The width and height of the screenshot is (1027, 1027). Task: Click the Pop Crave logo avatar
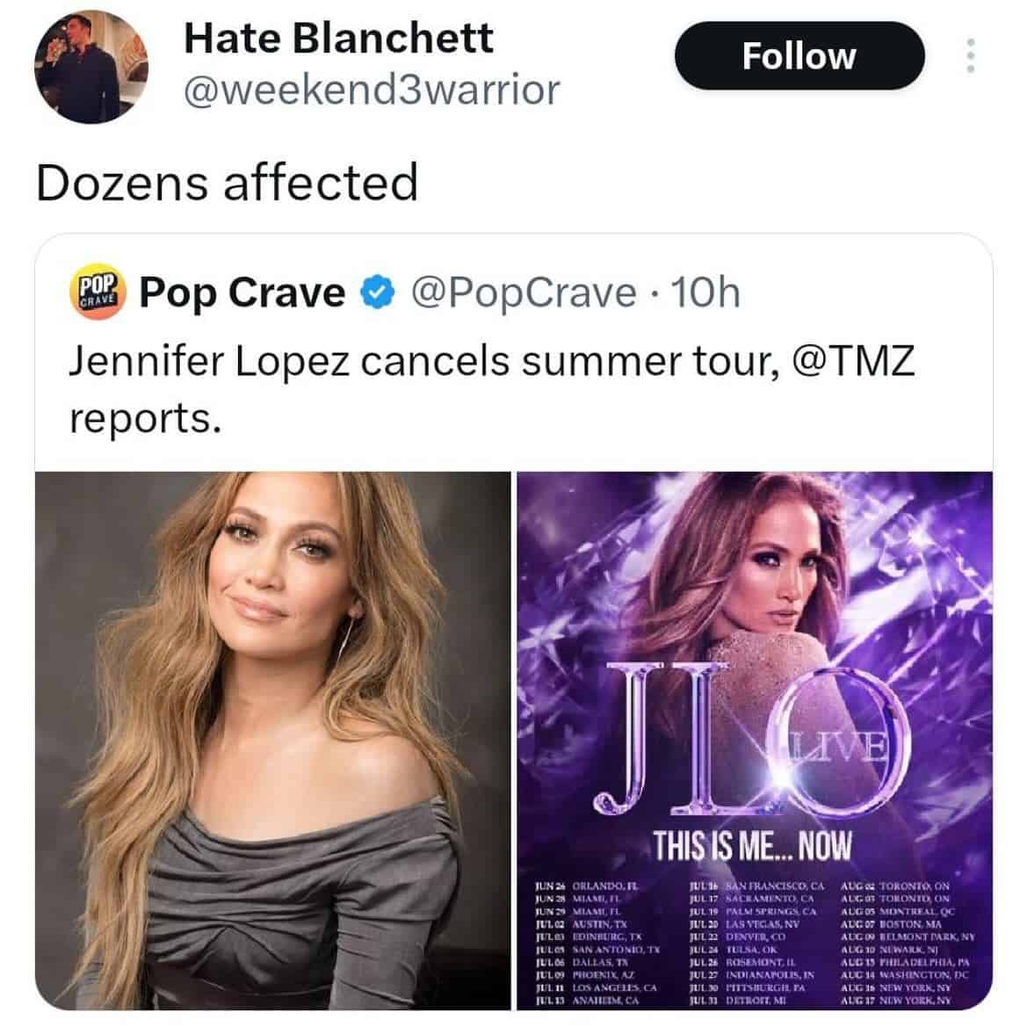[x=98, y=291]
